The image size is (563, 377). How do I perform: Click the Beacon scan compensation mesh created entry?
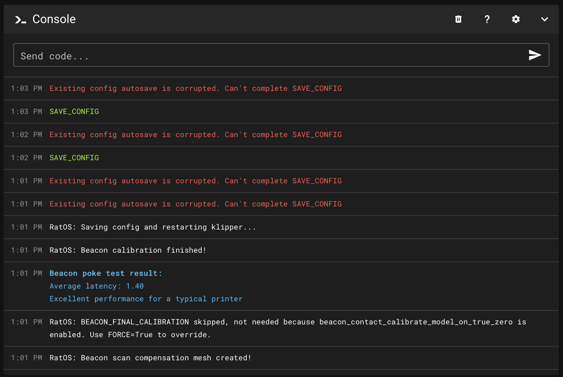150,357
